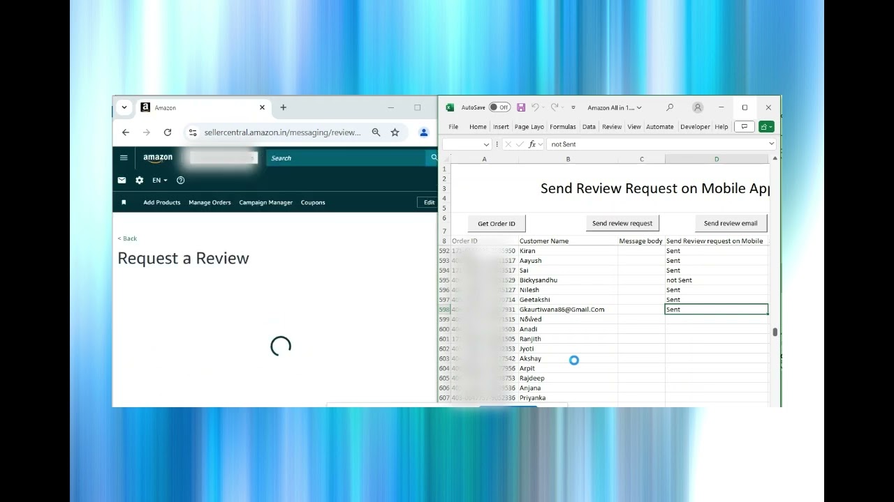The height and width of the screenshot is (502, 894).
Task: Open Seller Central help question icon
Action: (180, 180)
